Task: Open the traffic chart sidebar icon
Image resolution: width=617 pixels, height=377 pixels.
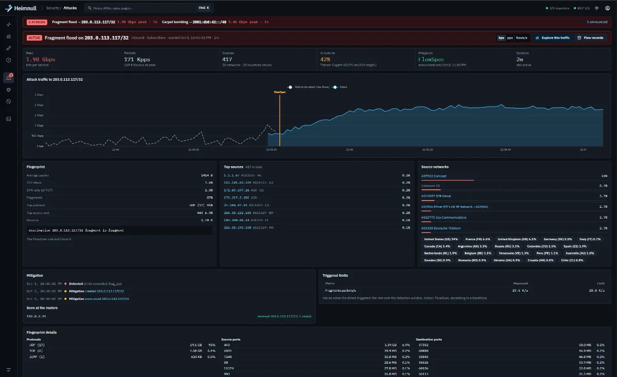Action: click(x=8, y=37)
